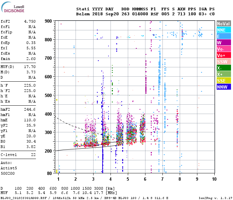The height and width of the screenshot is (200, 233).
Task: Select the W legend color box
Action: pyautogui.click(x=224, y=43)
